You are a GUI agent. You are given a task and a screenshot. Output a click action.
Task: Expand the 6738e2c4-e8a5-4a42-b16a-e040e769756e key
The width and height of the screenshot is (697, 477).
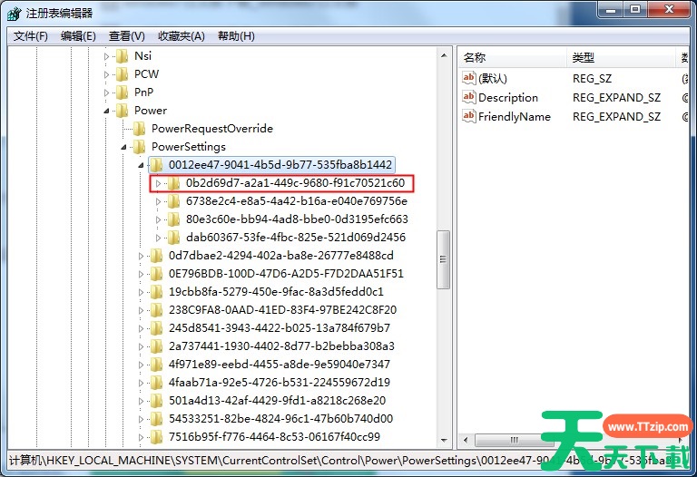(x=158, y=201)
